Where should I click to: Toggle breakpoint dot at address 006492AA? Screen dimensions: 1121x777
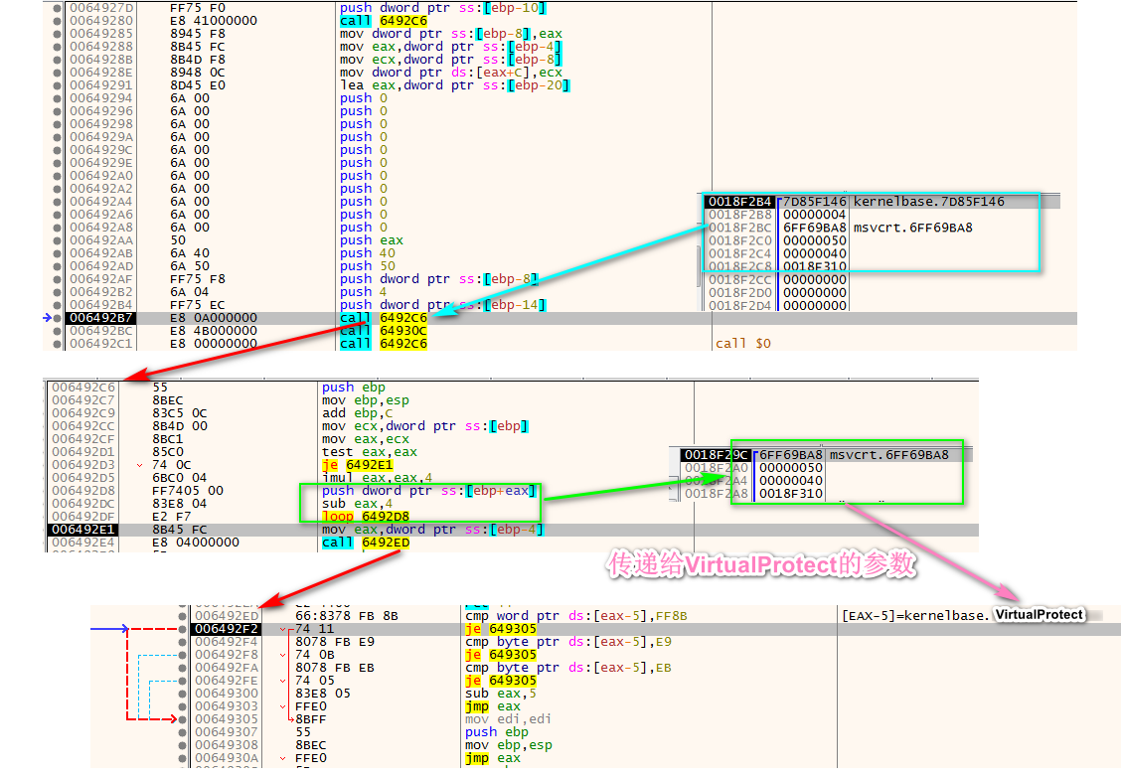point(58,240)
